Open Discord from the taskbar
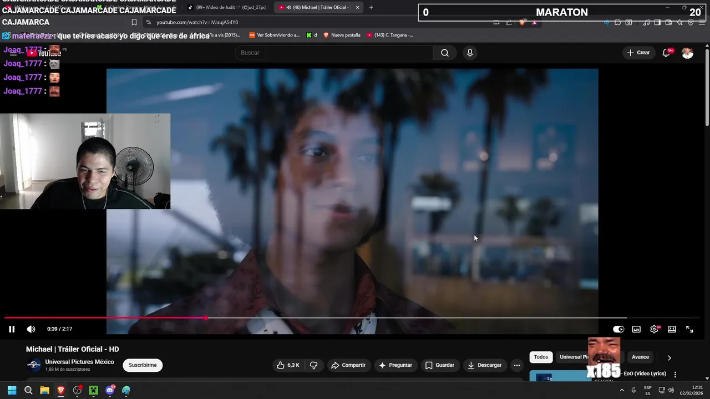This screenshot has height=399, width=710. 110,390
